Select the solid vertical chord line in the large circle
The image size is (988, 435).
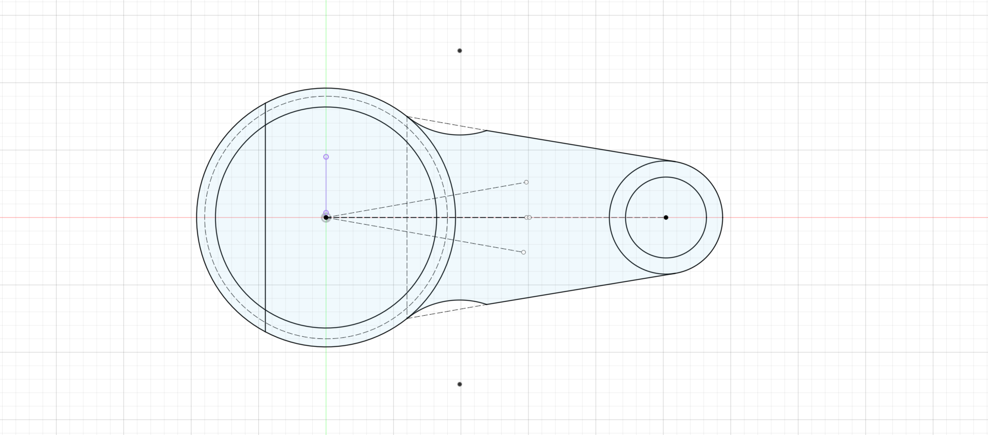point(265,217)
